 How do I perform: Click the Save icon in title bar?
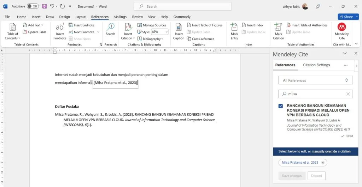coord(44,6)
